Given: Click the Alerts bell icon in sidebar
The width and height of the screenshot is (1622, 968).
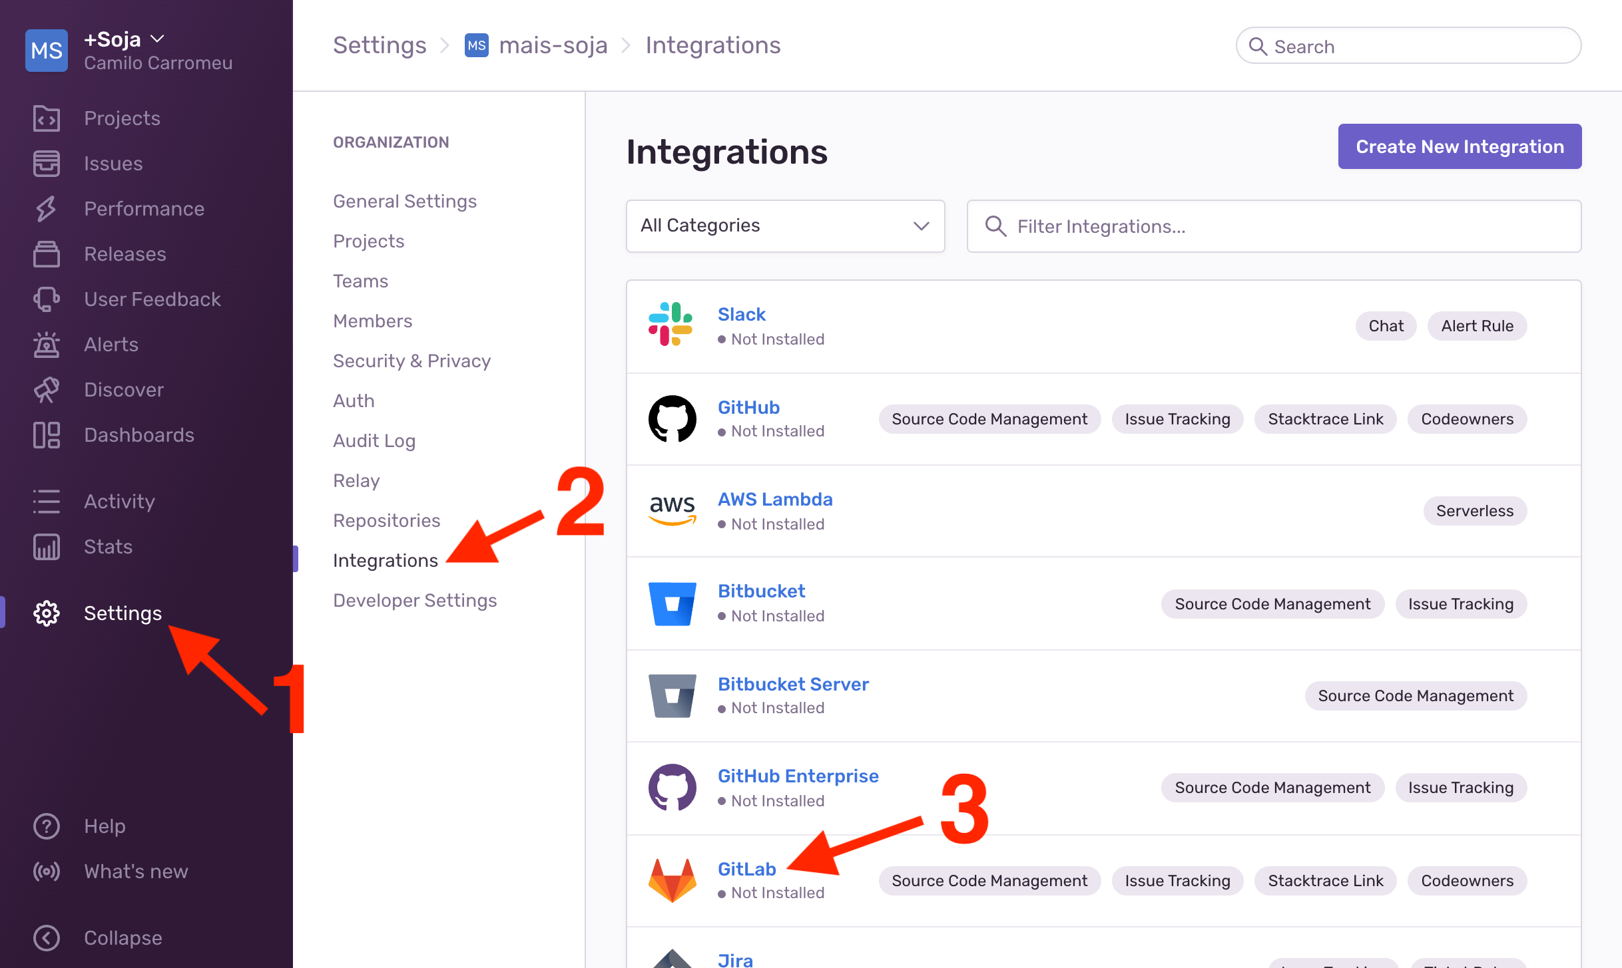Looking at the screenshot, I should tap(46, 343).
